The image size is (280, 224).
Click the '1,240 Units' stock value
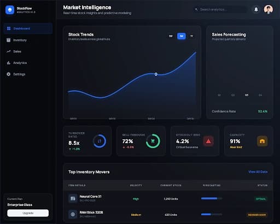coord(171,199)
